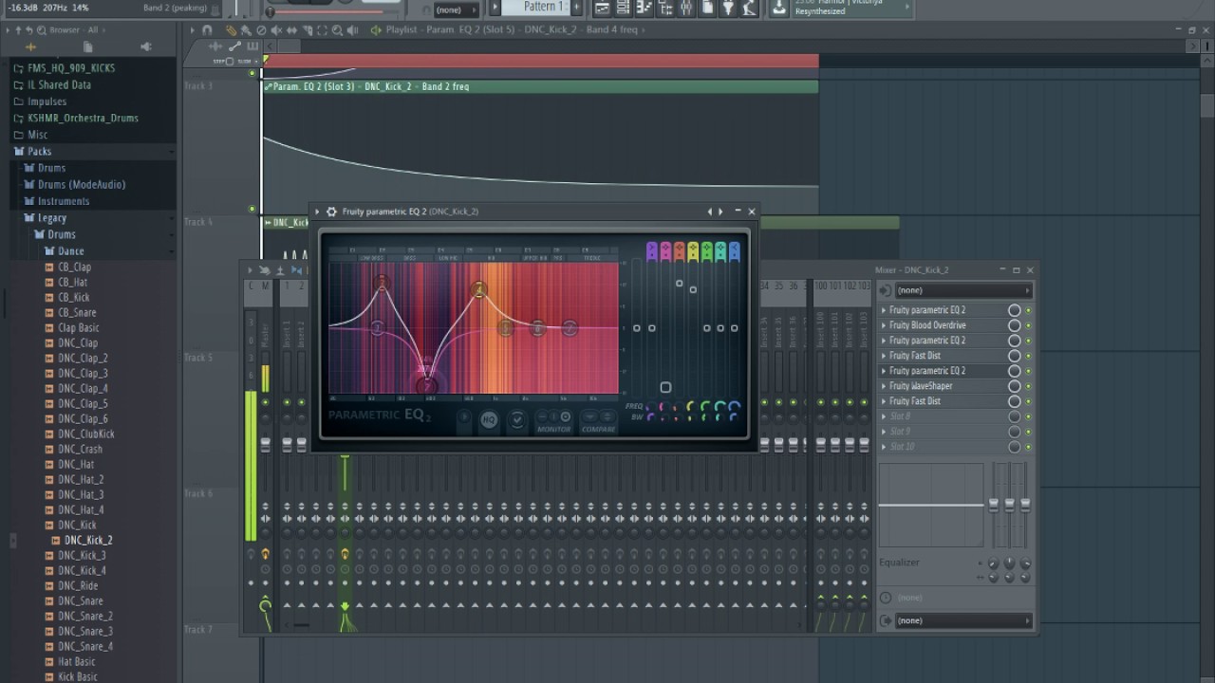Click the yellow band 4 type tab
Viewport: 1215px width, 683px height.
pyautogui.click(x=693, y=251)
